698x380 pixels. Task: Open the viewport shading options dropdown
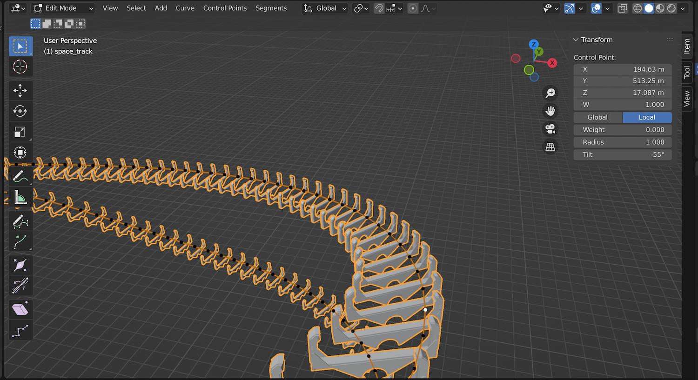tap(683, 8)
